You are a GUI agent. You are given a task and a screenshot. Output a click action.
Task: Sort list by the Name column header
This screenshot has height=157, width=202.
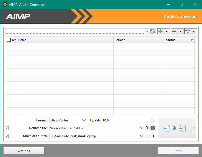point(65,40)
